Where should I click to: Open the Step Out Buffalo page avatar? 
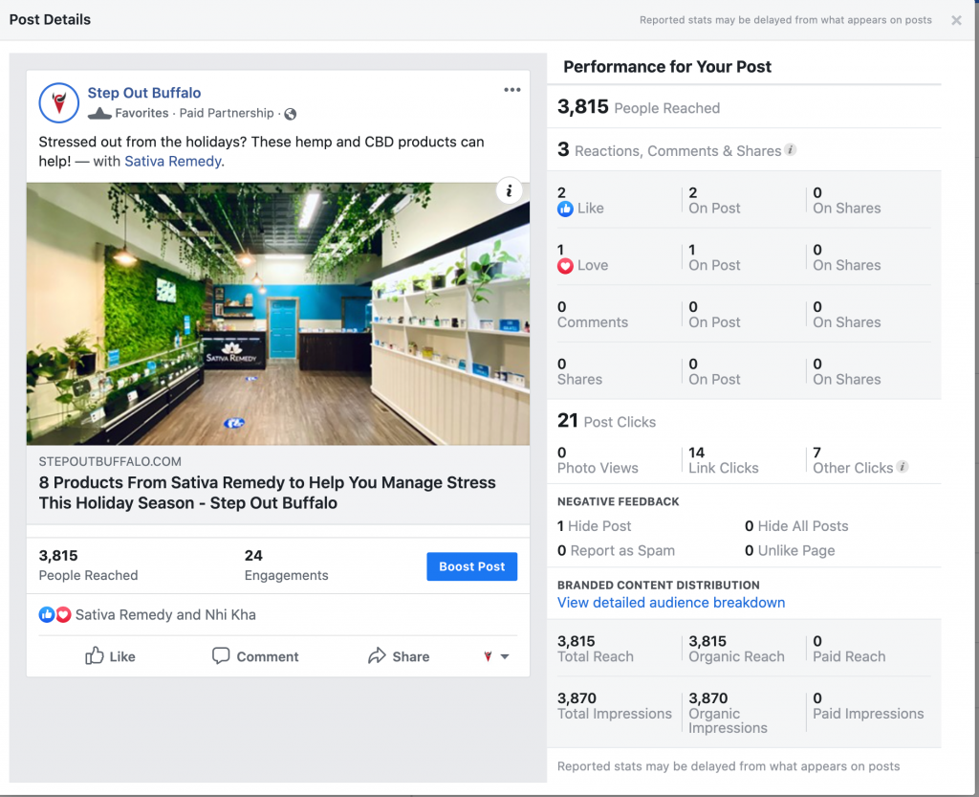tap(58, 103)
